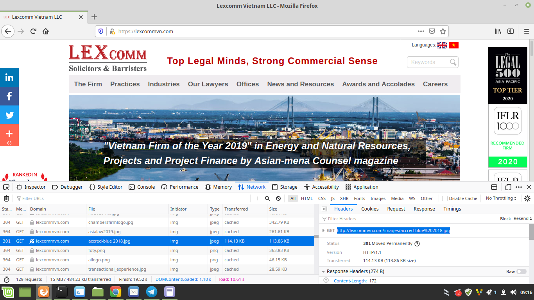Toggle Raw response headers switch
This screenshot has width=534, height=300.
click(521, 271)
